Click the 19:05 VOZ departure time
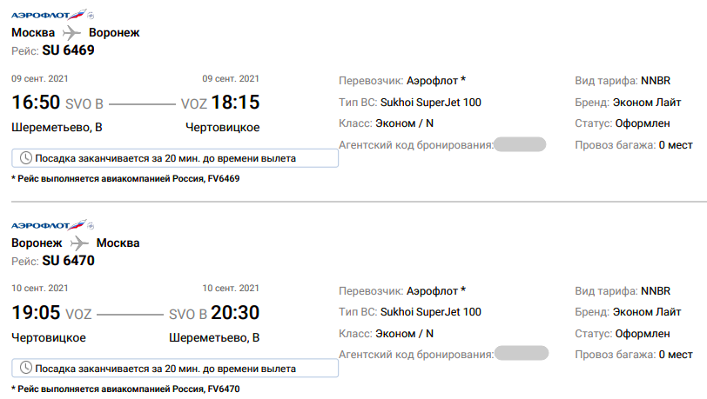 (51, 313)
